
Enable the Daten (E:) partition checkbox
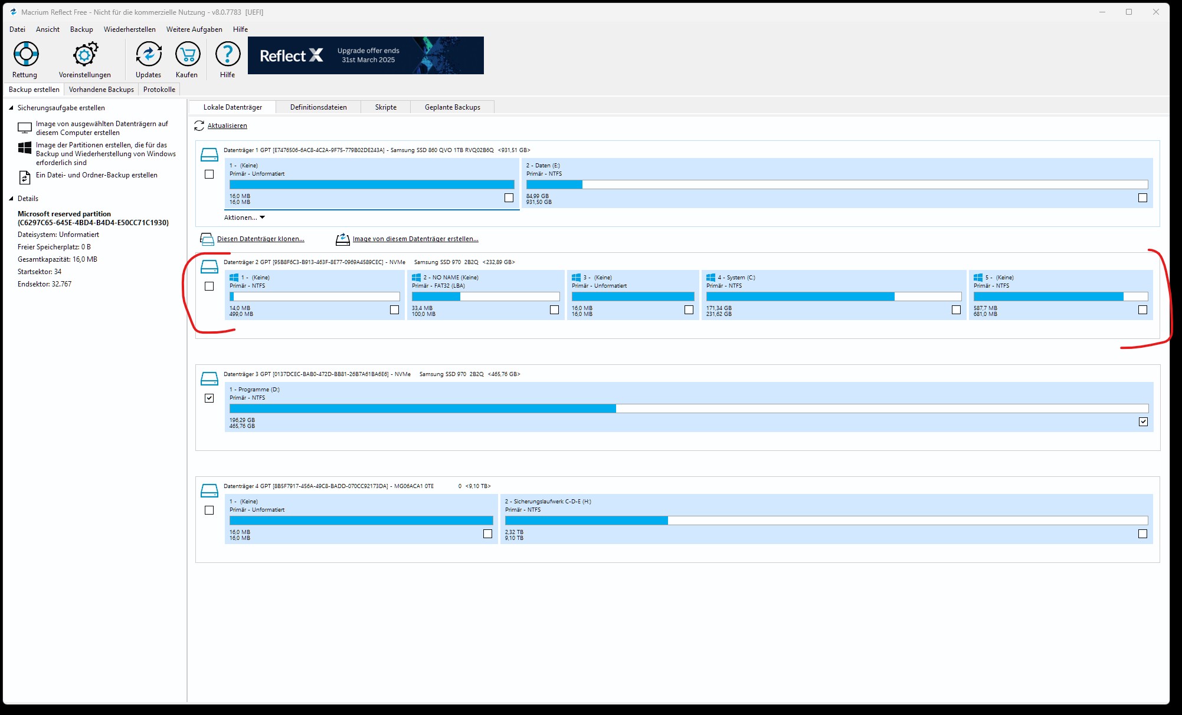(1142, 198)
